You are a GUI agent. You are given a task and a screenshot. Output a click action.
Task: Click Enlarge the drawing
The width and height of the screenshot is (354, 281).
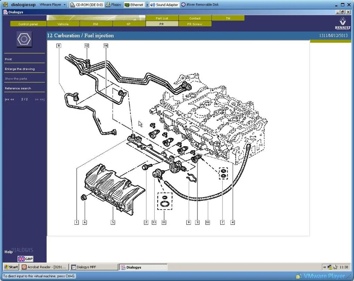[x=20, y=69]
